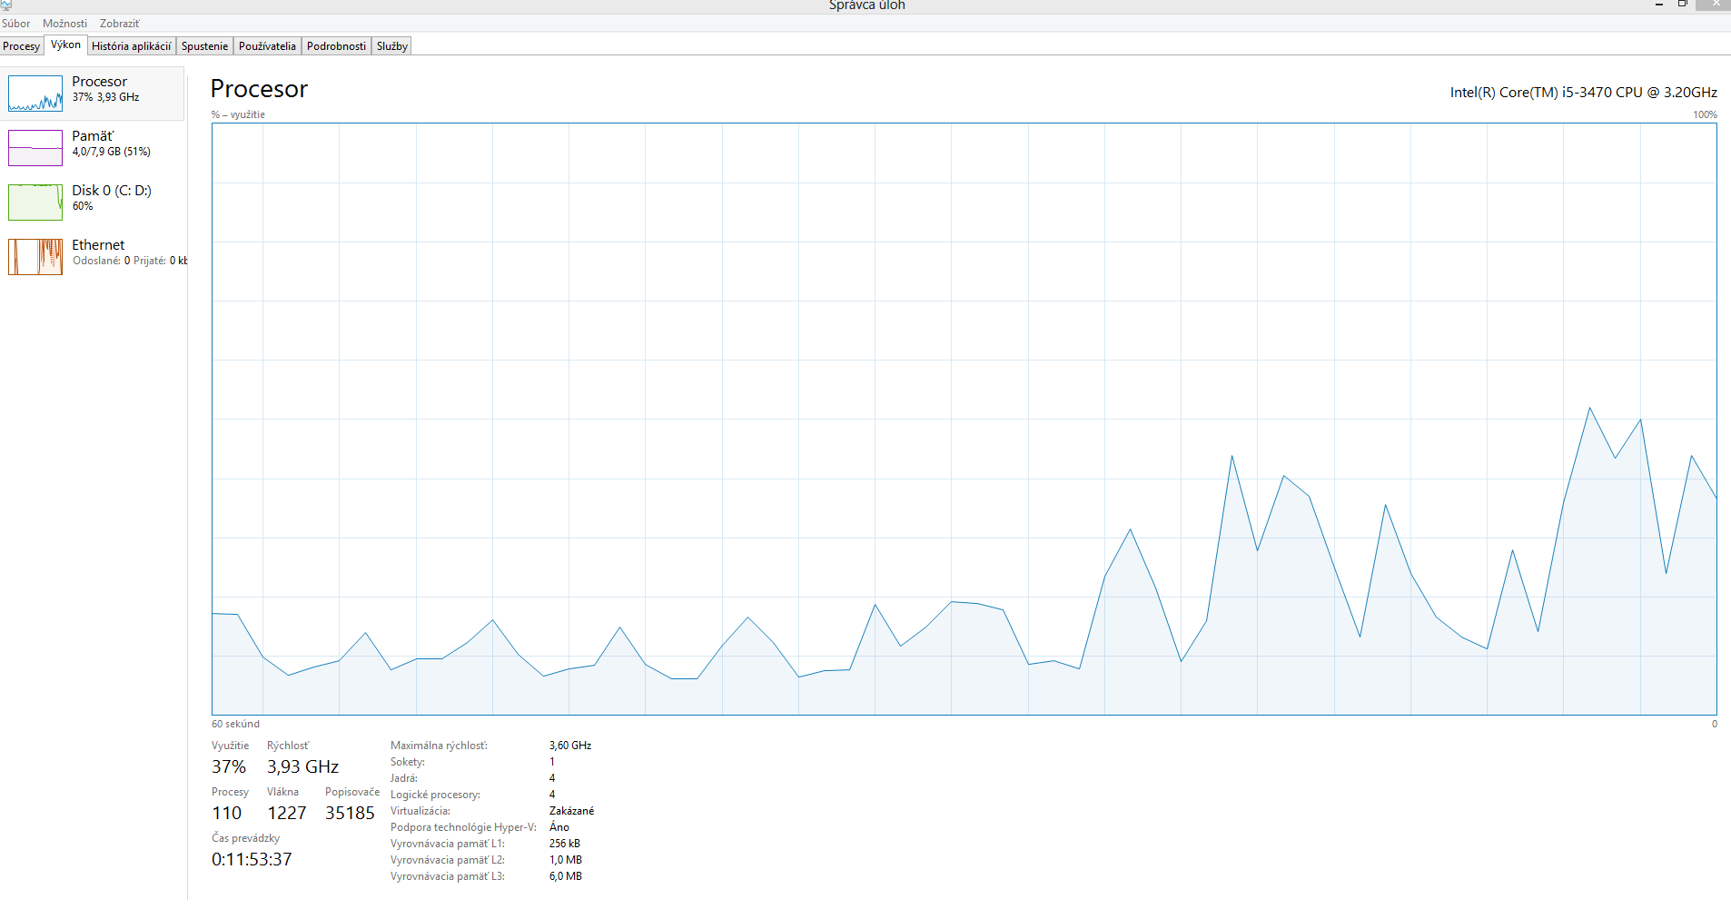Click the Procesor mini graph thumbnail
Screen dimensions: 1731x909
pyautogui.click(x=35, y=94)
